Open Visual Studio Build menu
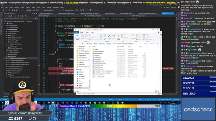Viewport: 216px width, 121px height. [22, 7]
